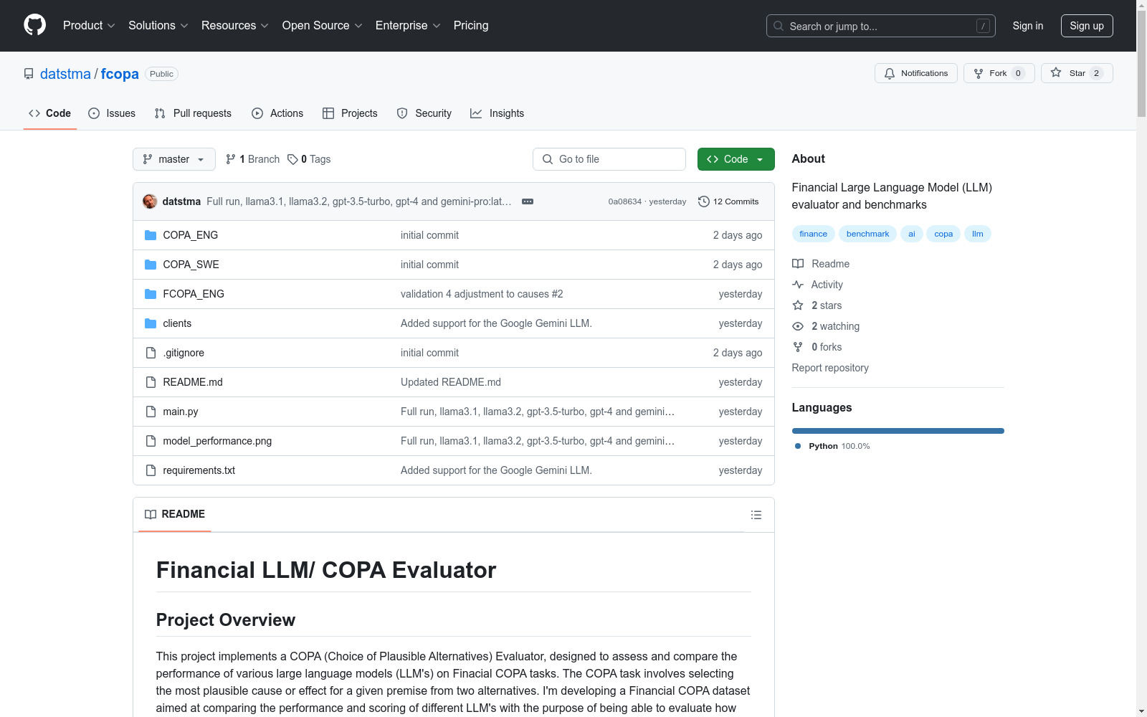Image resolution: width=1147 pixels, height=717 pixels.
Task: Click the COPA_SWE folder icon
Action: click(151, 265)
